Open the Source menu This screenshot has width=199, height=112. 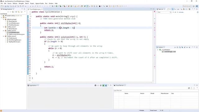pyautogui.click(x=9, y=3)
